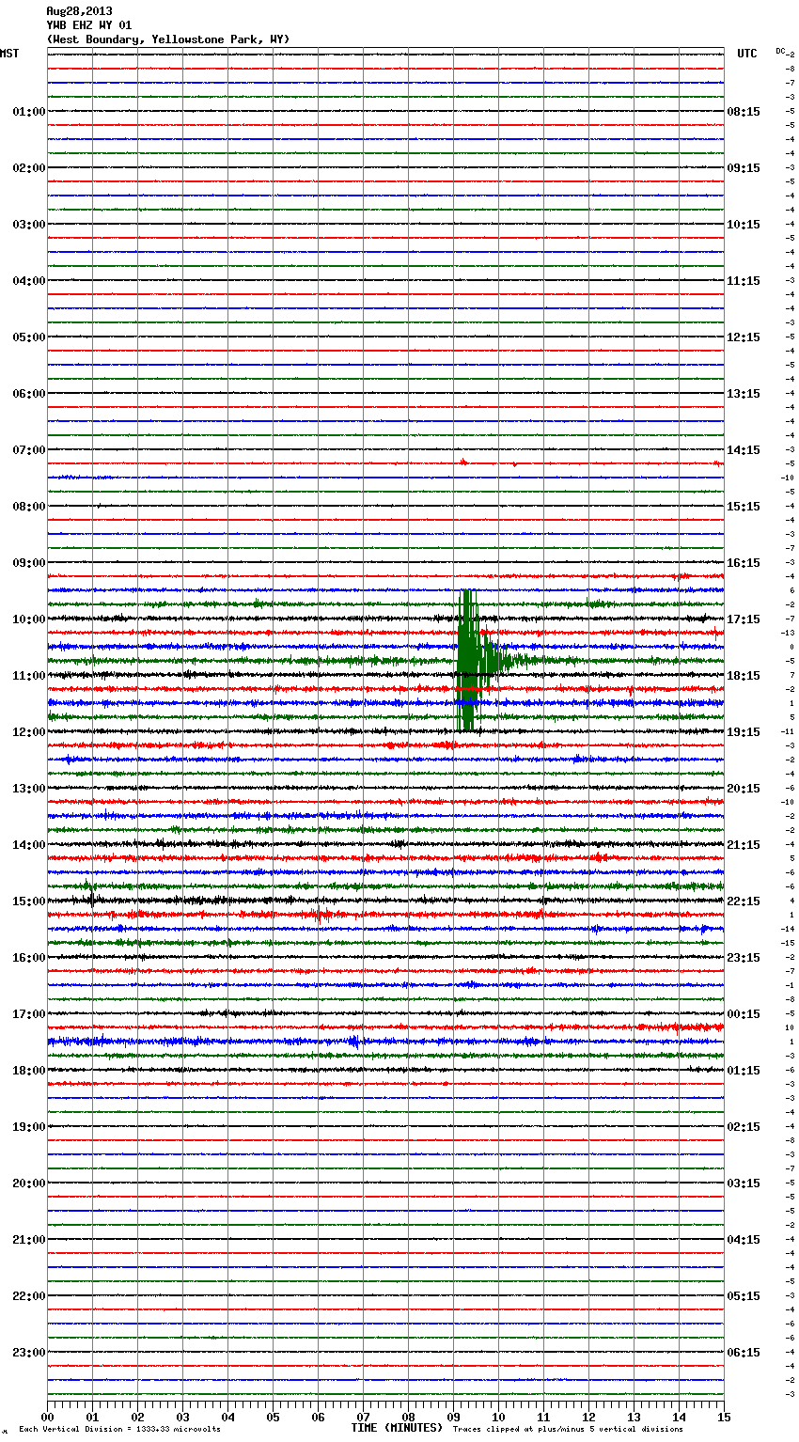
Task: Select the "10:15" UTC time label
Action: pos(744,225)
